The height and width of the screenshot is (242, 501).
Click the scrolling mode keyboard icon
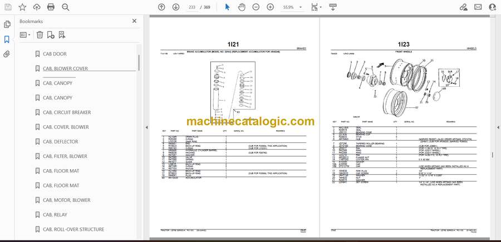pos(333,7)
